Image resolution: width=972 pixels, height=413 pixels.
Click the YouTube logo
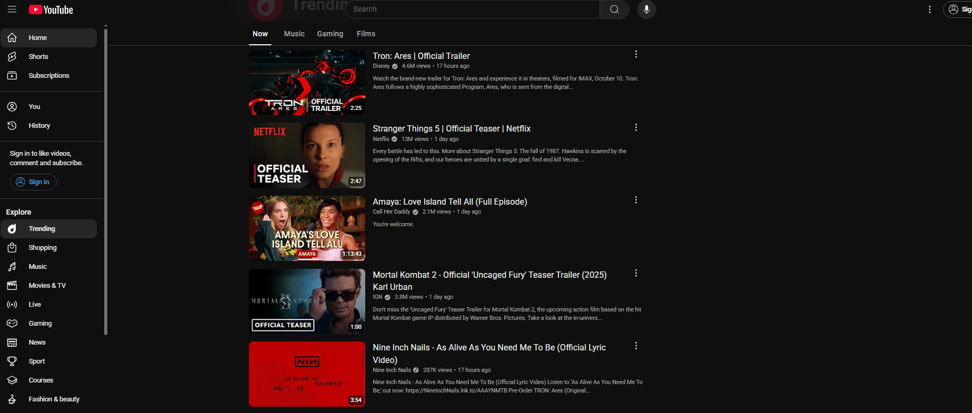tap(51, 9)
